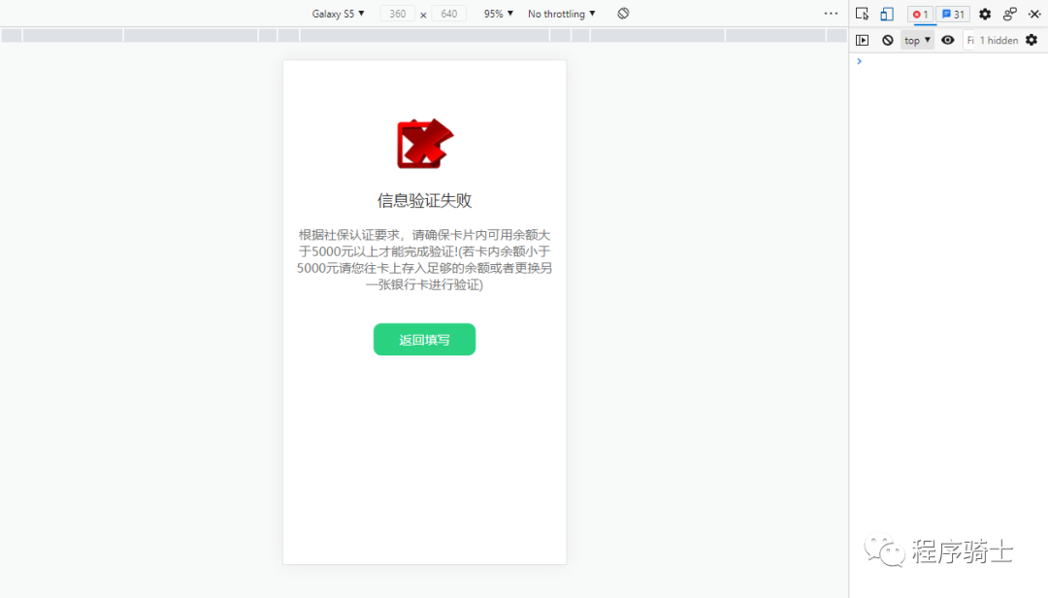Click the red verification failed icon
Image resolution: width=1048 pixels, height=598 pixels.
[x=424, y=144]
